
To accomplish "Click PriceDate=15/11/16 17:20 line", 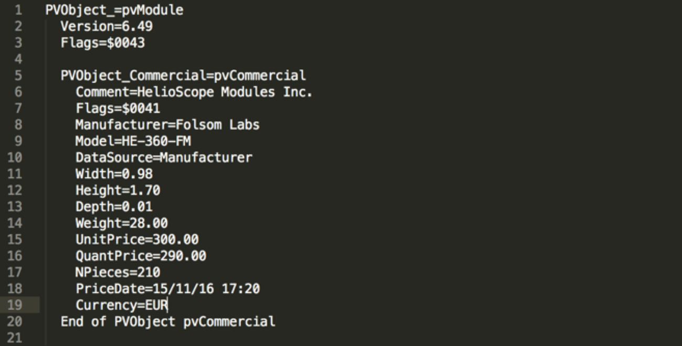I will [x=168, y=288].
